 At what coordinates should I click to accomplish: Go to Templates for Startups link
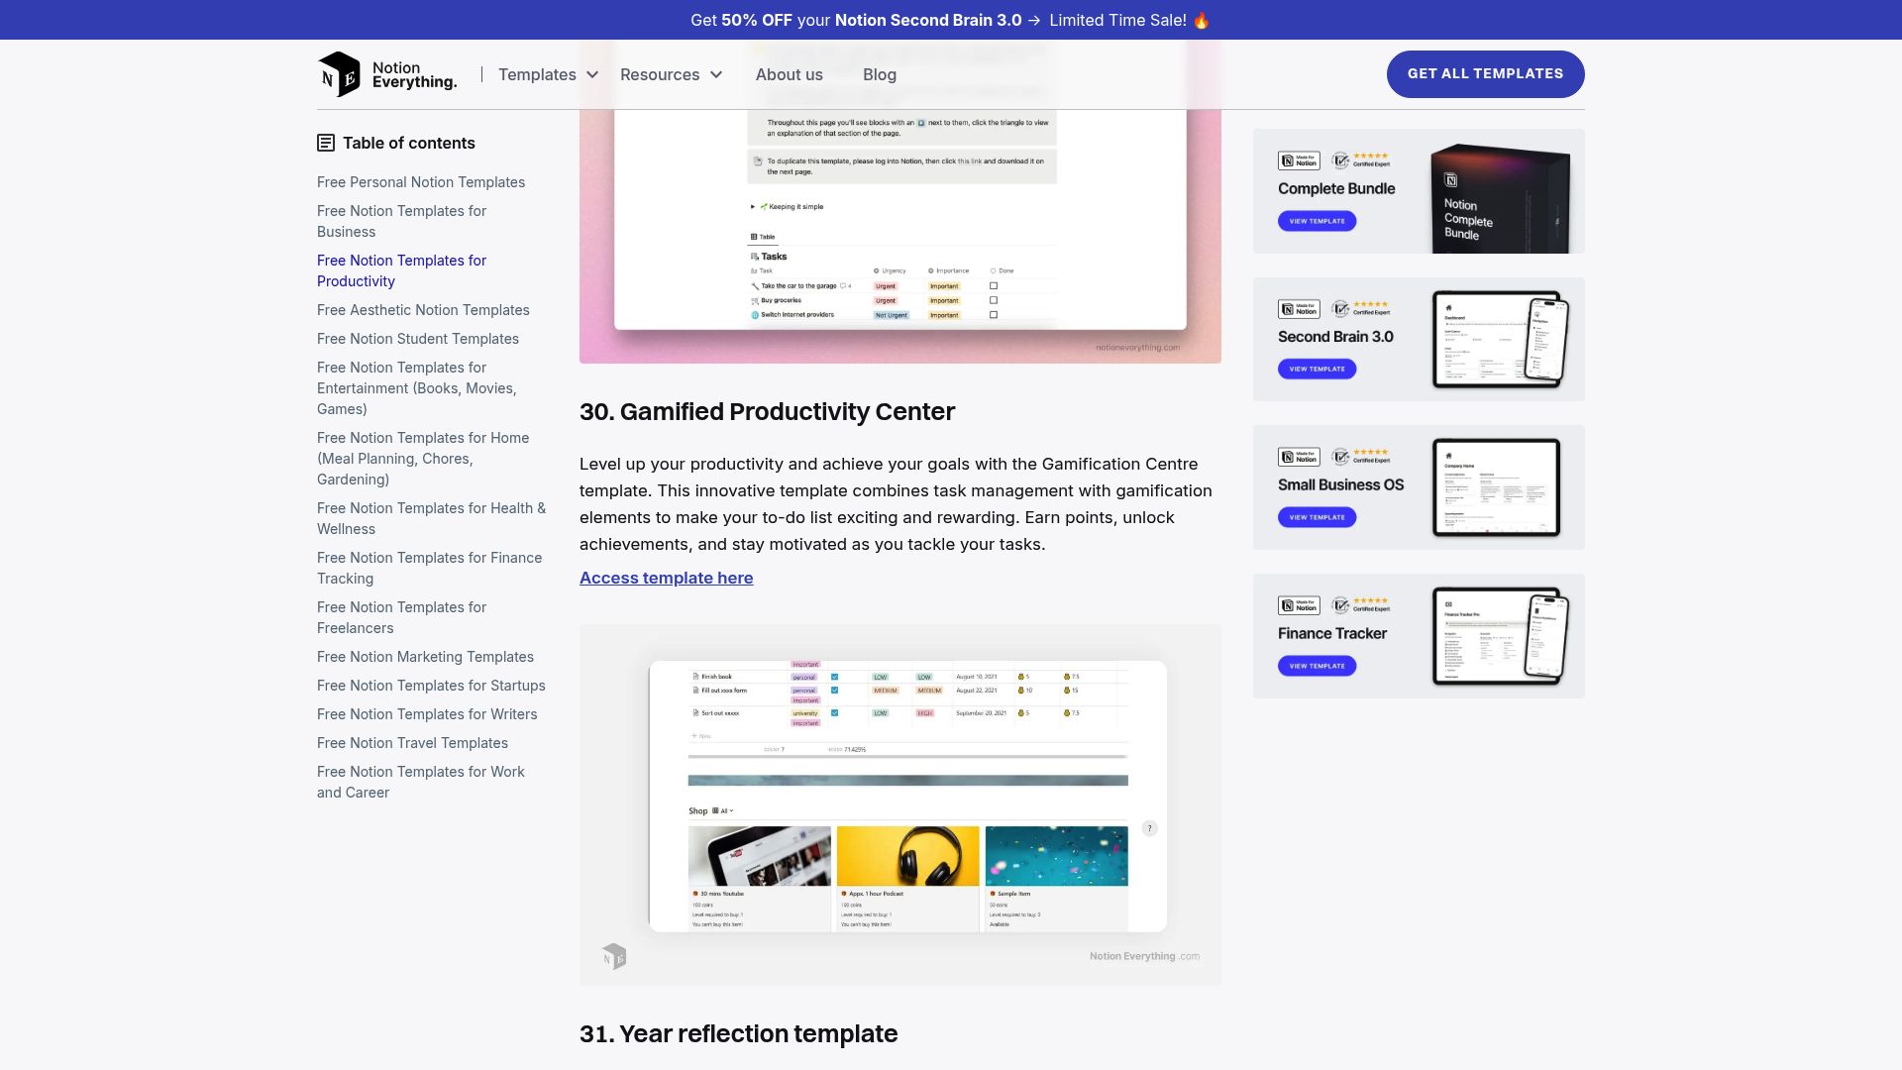(x=431, y=686)
